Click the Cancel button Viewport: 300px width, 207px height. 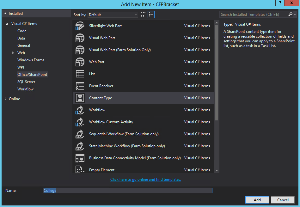click(283, 200)
